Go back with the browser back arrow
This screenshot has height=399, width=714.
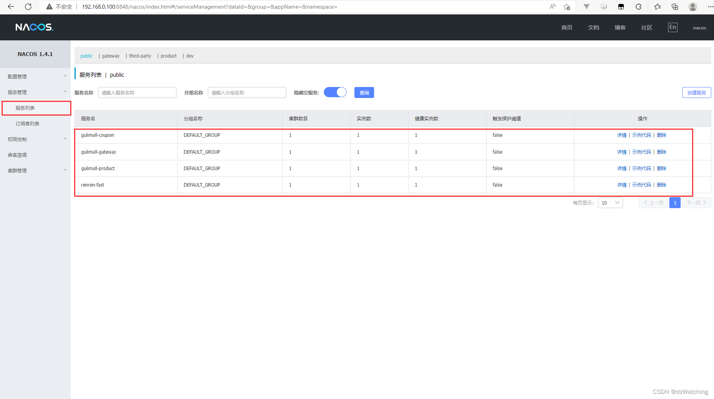11,7
